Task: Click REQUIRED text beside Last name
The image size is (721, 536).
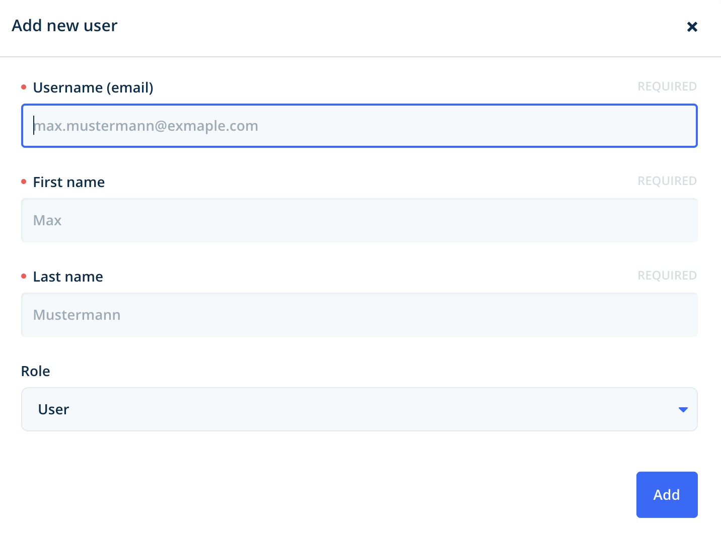Action: click(x=667, y=276)
